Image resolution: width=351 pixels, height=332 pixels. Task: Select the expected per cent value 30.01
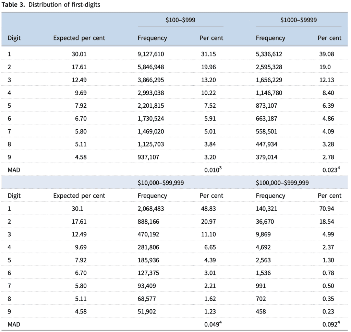[x=79, y=54]
